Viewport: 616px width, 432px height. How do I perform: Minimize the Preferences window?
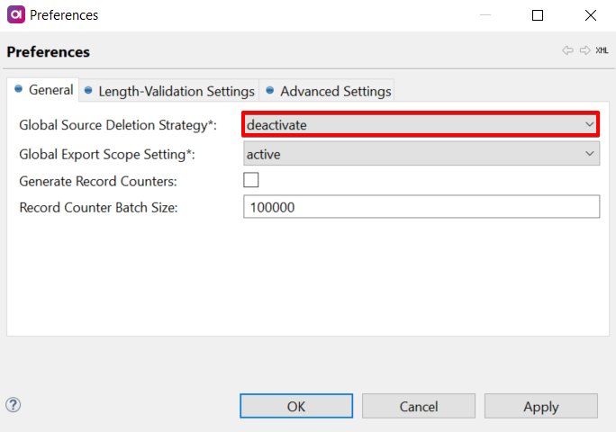click(x=485, y=15)
